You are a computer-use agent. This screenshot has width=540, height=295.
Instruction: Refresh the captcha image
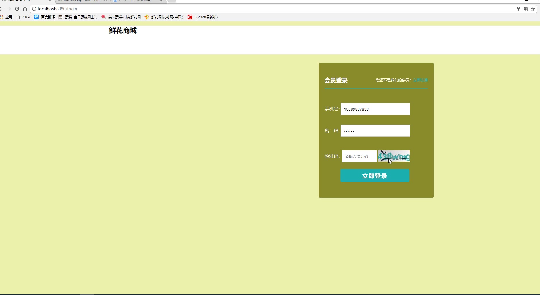[x=394, y=156]
